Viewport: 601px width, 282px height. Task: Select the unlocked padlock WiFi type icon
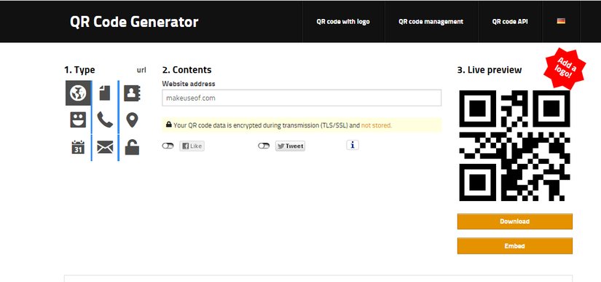pos(133,147)
